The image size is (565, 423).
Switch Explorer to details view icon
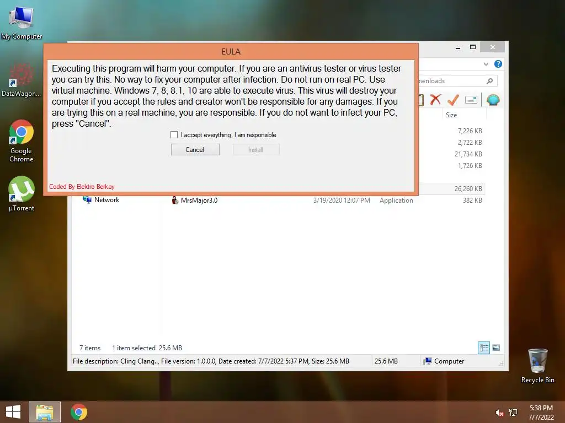click(x=483, y=348)
